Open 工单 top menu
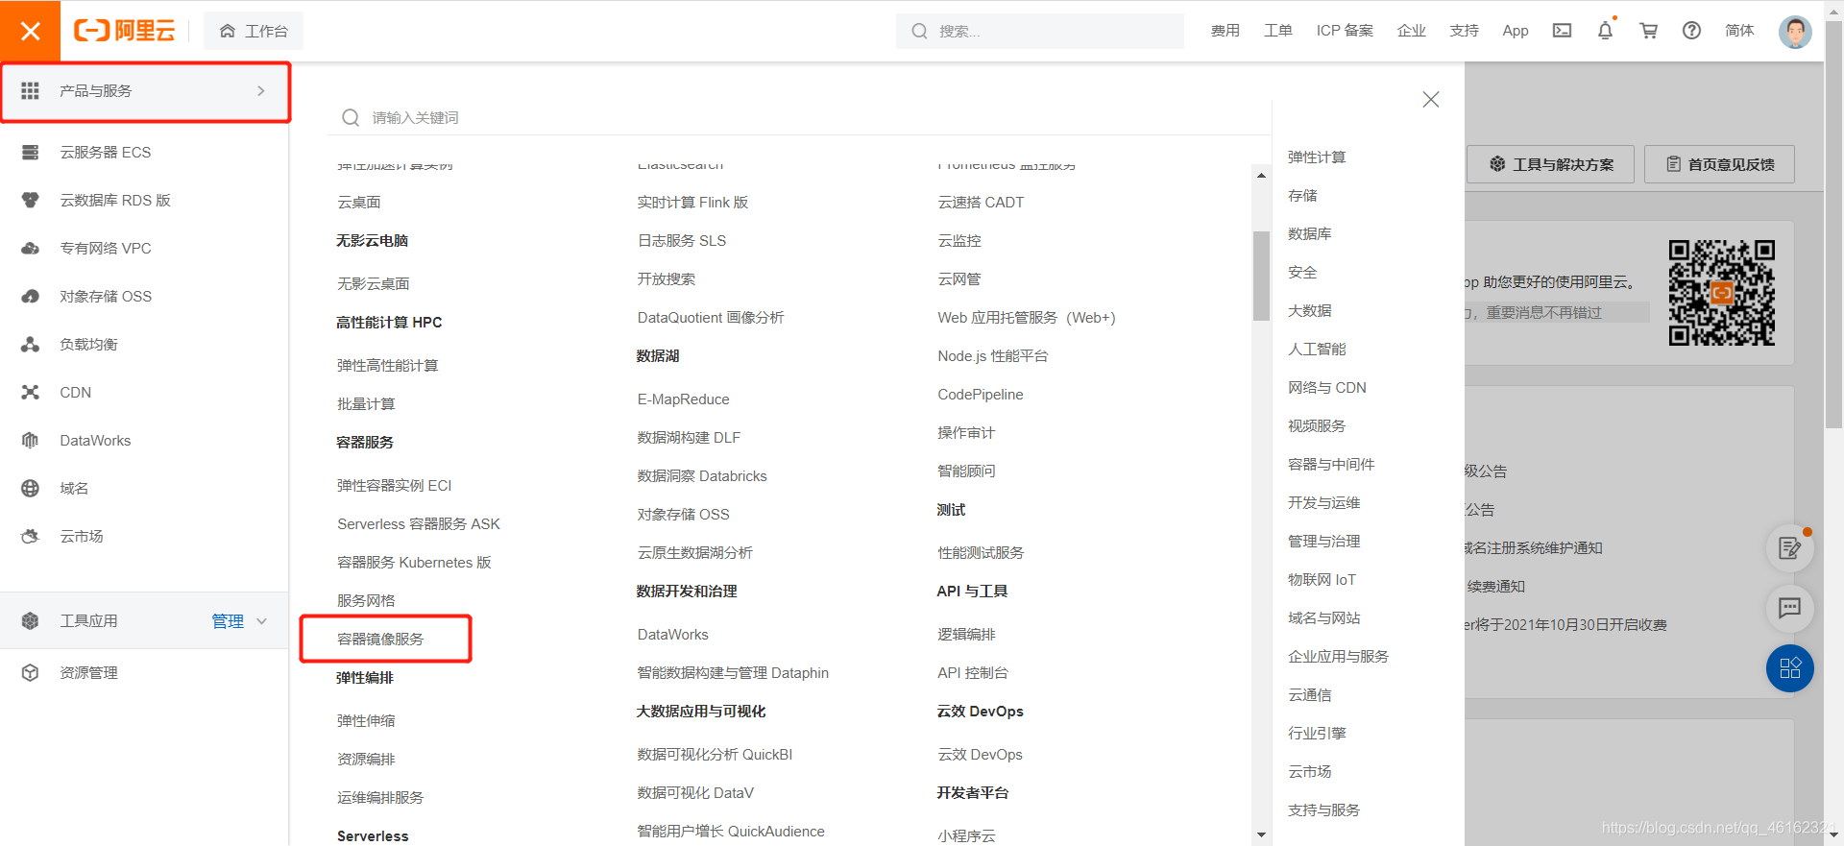The height and width of the screenshot is (846, 1844). coord(1278,31)
